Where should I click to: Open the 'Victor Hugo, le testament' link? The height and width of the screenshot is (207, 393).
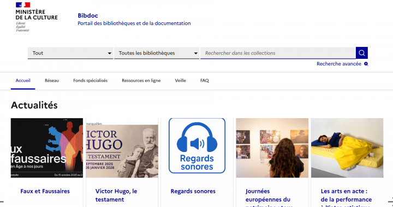[116, 195]
